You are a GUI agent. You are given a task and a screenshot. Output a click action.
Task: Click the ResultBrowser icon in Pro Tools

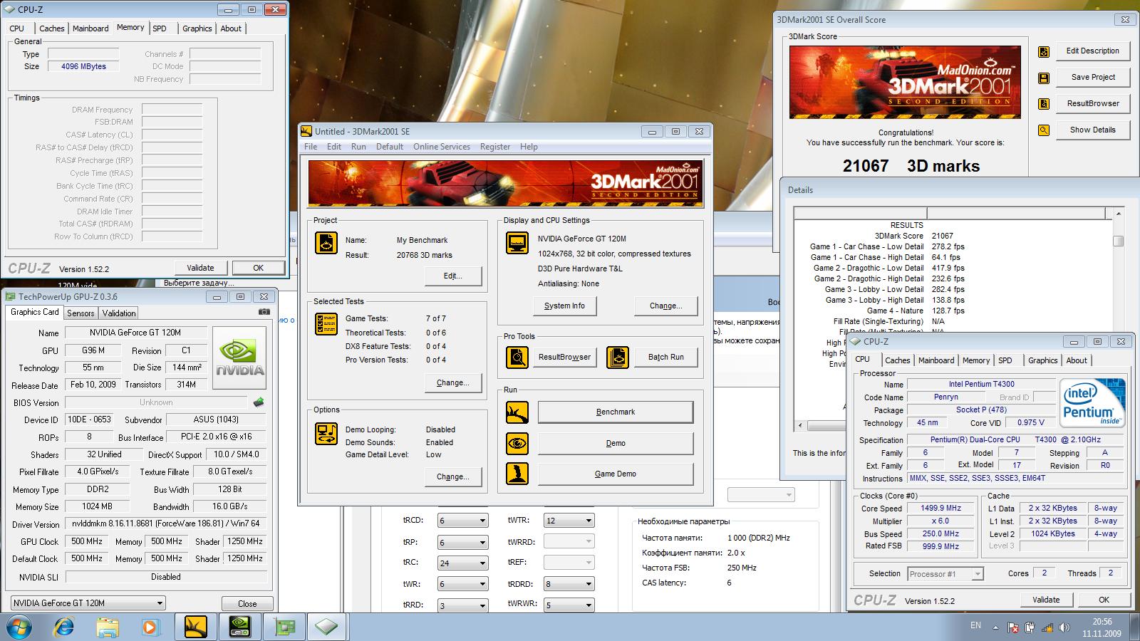pyautogui.click(x=517, y=357)
